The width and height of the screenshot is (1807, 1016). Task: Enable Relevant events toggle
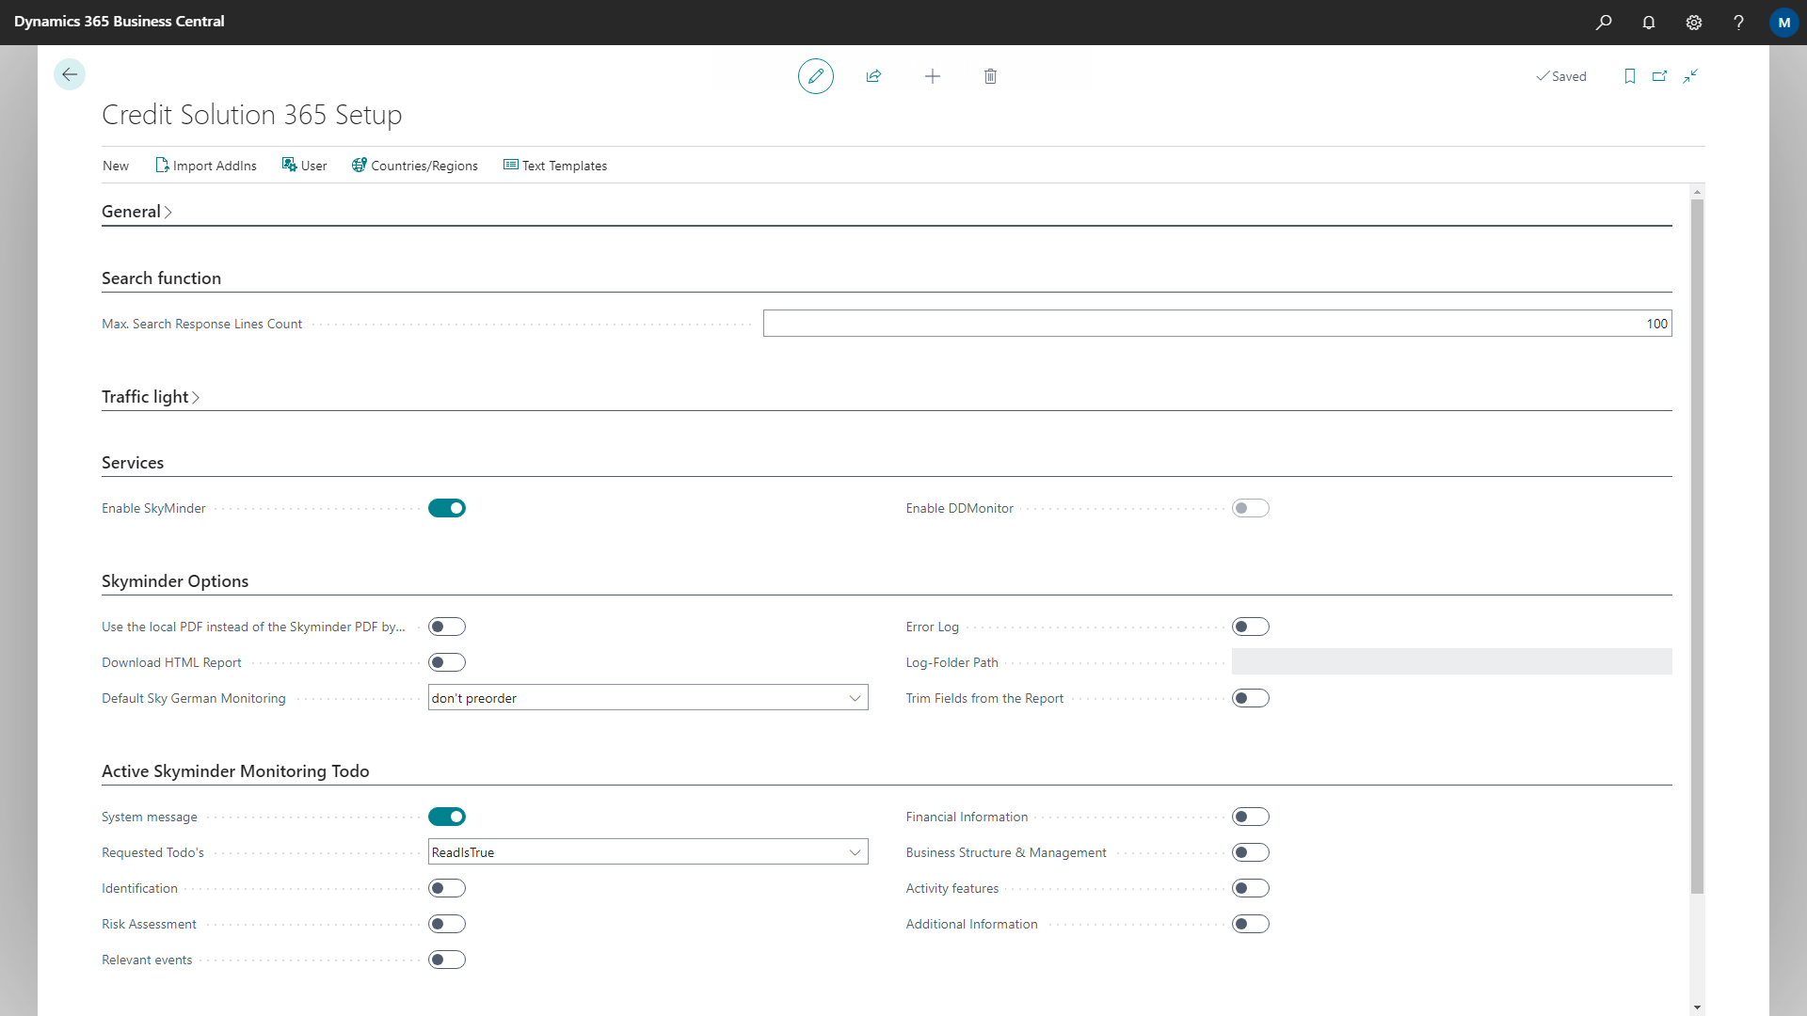click(x=447, y=960)
